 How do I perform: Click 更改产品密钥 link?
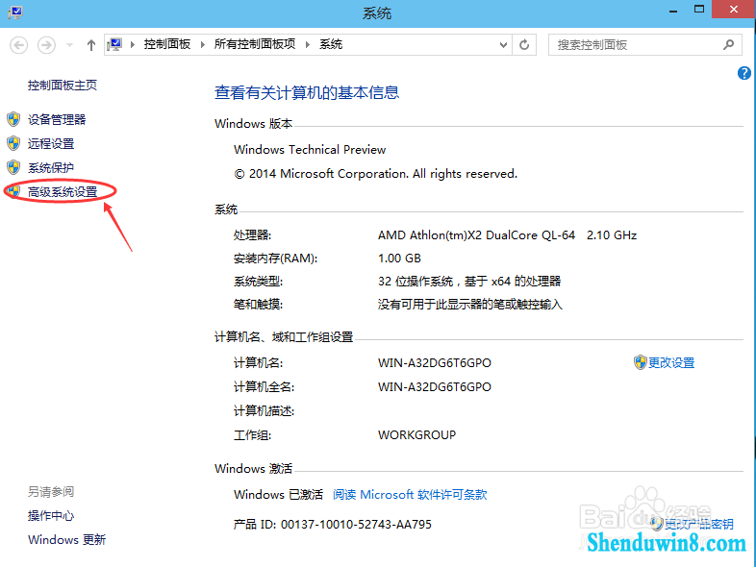point(698,524)
